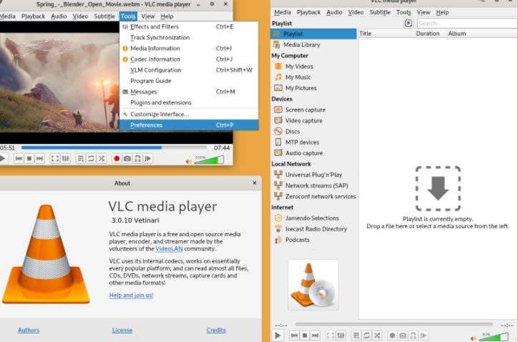Click the seek bar in movie window

click(114, 147)
